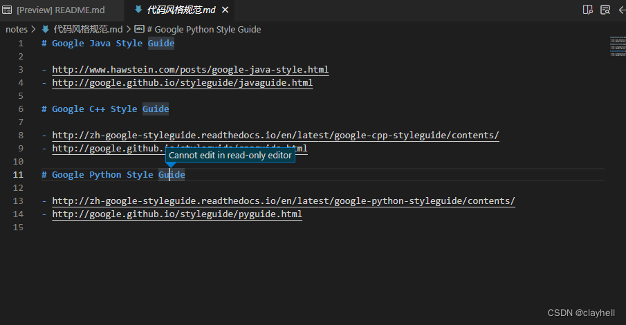Click the preview icon on README.md tab
This screenshot has height=325, width=626.
7,10
